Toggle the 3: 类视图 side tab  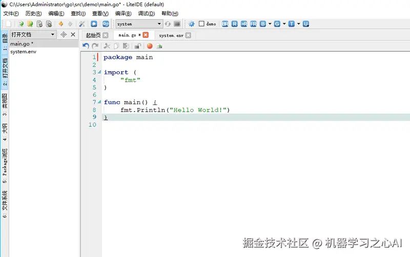point(5,104)
